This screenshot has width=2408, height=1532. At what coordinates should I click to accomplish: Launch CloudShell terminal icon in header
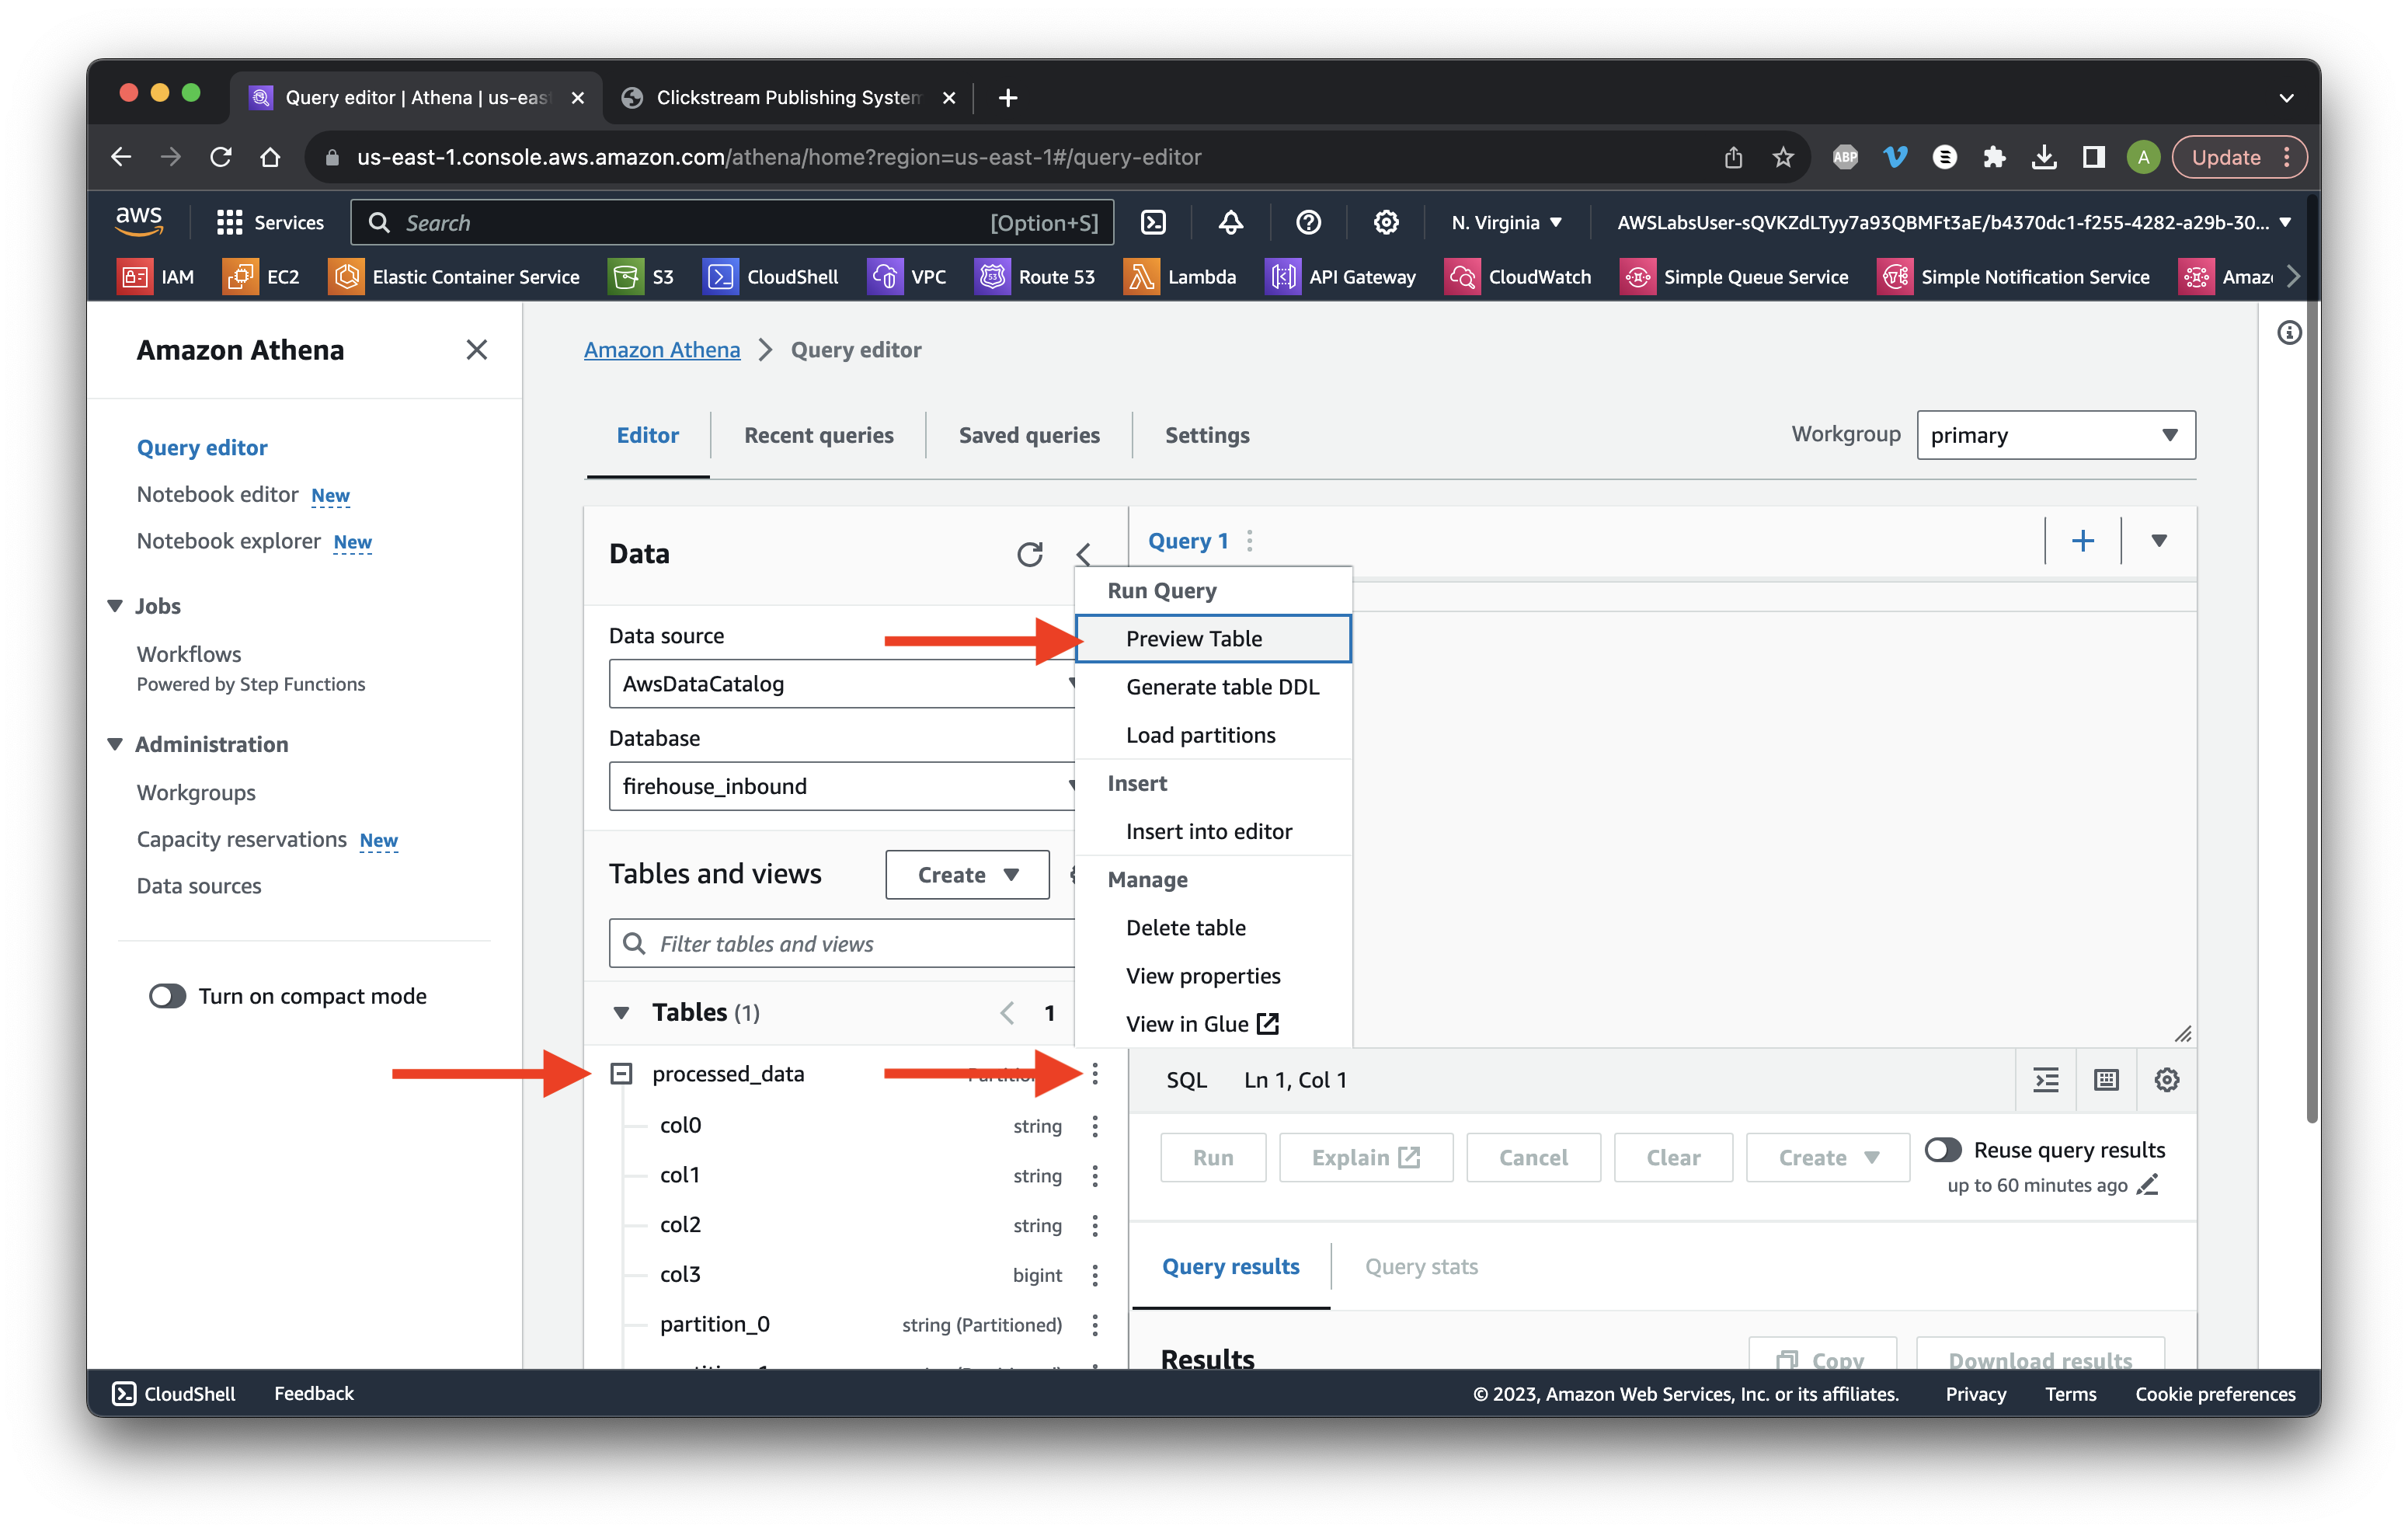point(1154,222)
